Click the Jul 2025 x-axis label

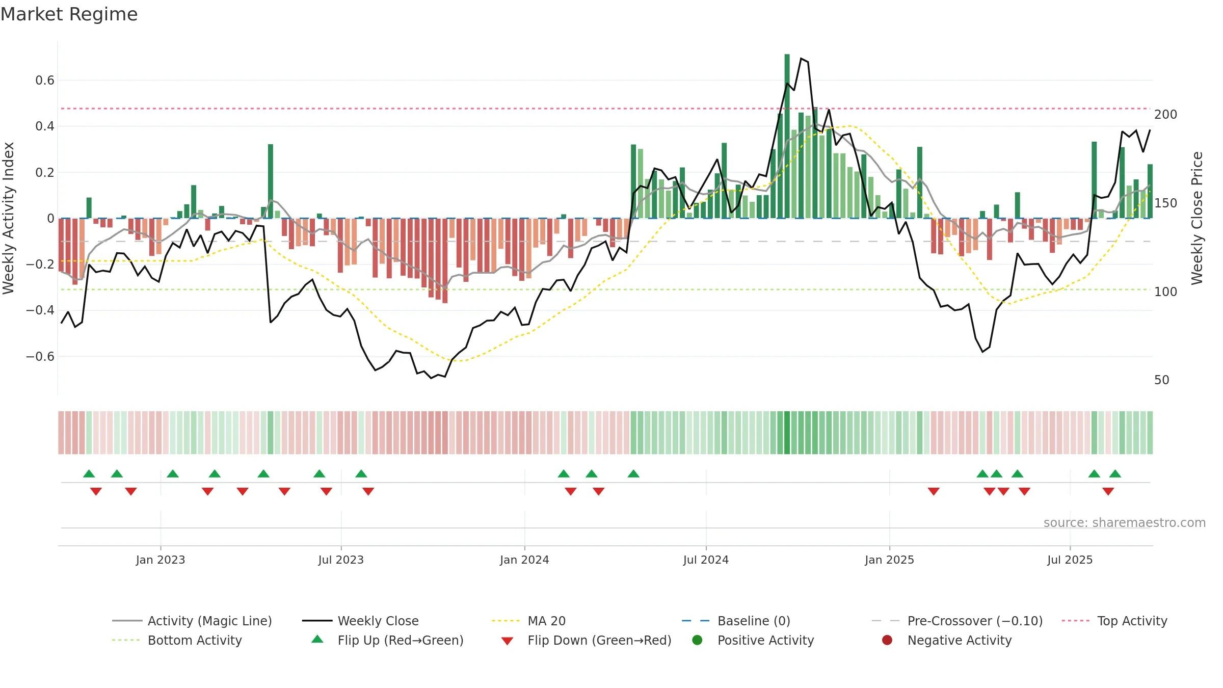click(1070, 560)
